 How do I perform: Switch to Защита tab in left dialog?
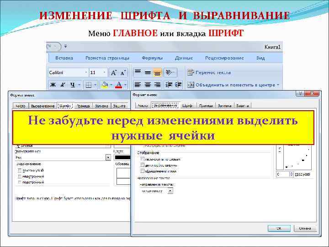[119, 106]
